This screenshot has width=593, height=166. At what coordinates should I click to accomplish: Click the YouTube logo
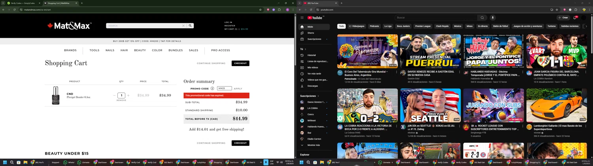(x=315, y=18)
